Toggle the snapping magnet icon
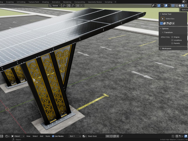The width and height of the screenshot is (188, 141). (69, 5)
